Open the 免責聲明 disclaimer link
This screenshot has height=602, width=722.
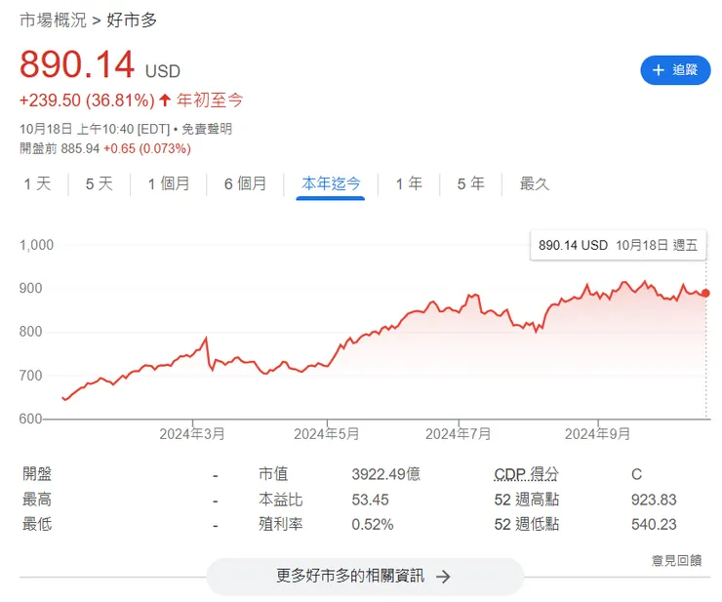tap(207, 129)
